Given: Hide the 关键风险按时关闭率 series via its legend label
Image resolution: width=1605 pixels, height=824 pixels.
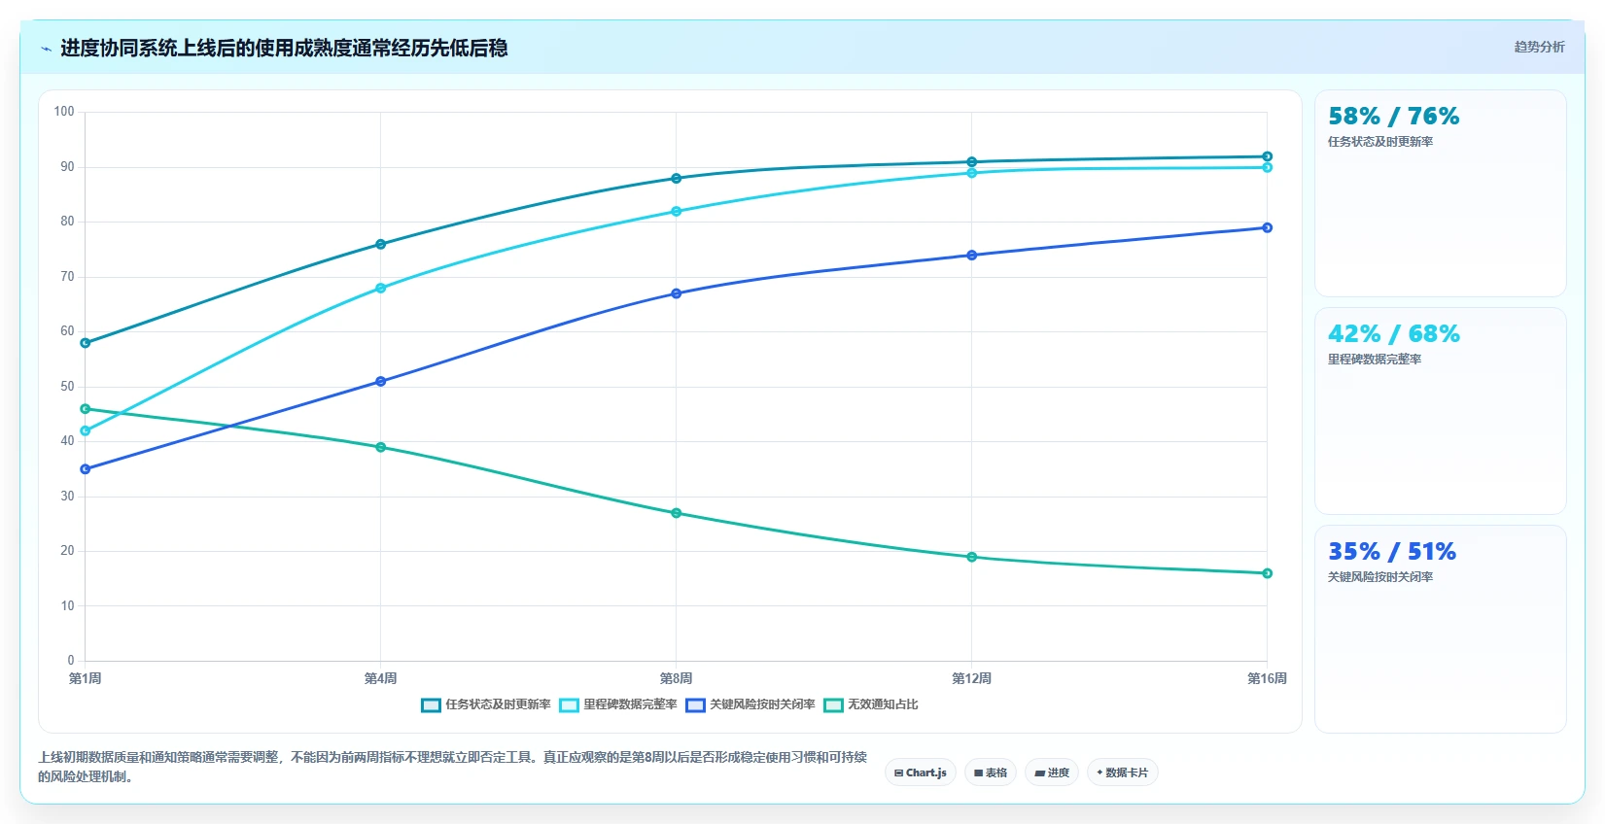Looking at the screenshot, I should 762,704.
